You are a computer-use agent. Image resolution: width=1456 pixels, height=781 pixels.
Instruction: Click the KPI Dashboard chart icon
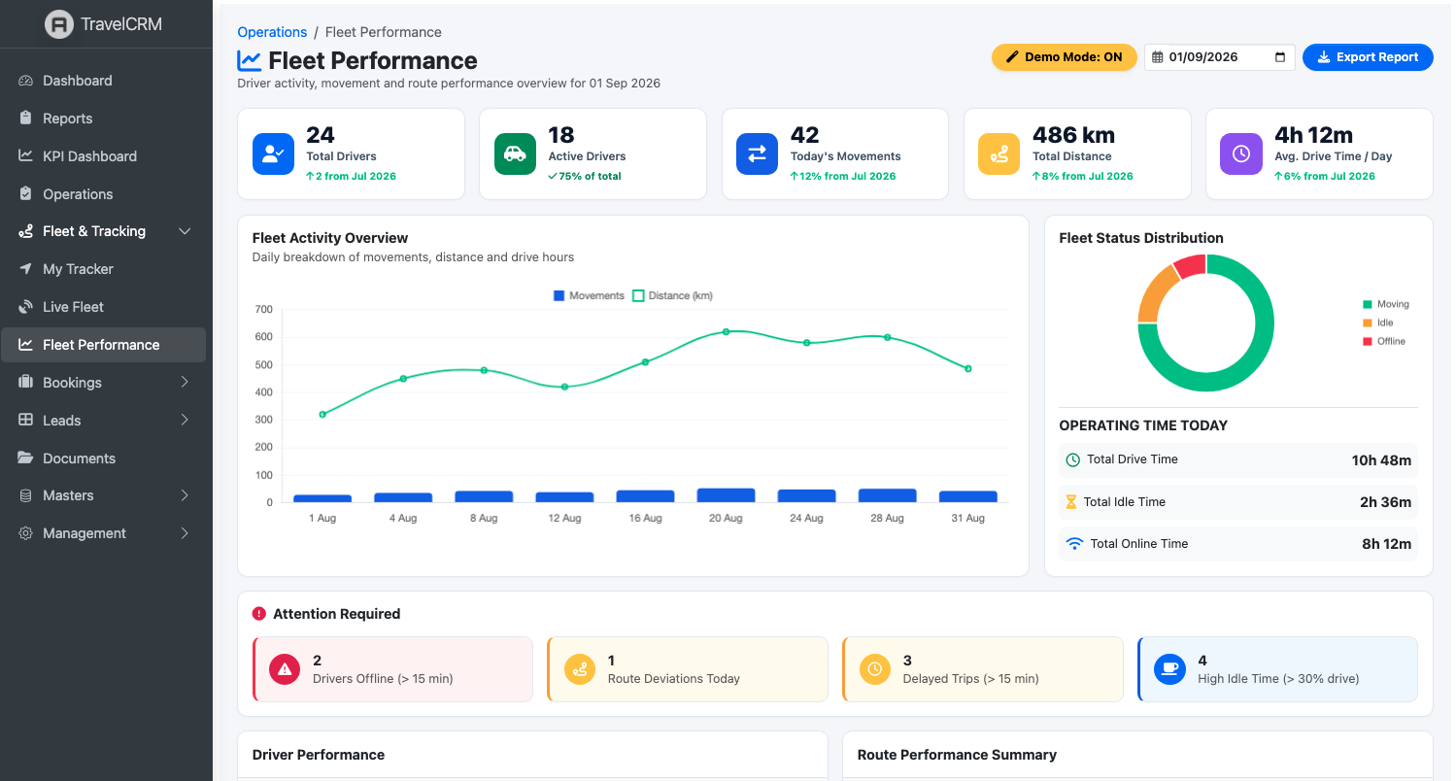coord(26,155)
